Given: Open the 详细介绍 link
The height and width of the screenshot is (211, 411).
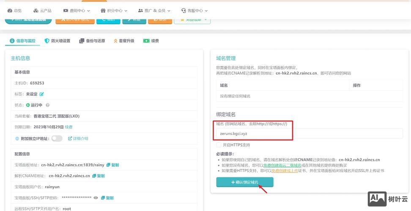Looking at the screenshot, I should coord(78,138).
